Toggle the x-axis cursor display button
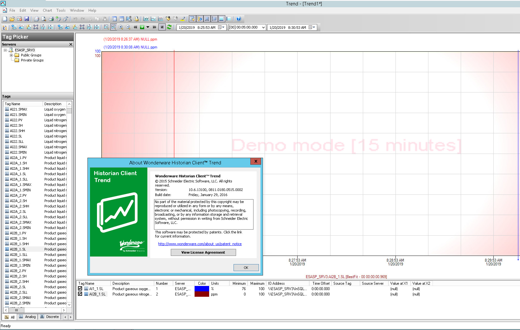The image size is (520, 330). (x=221, y=19)
